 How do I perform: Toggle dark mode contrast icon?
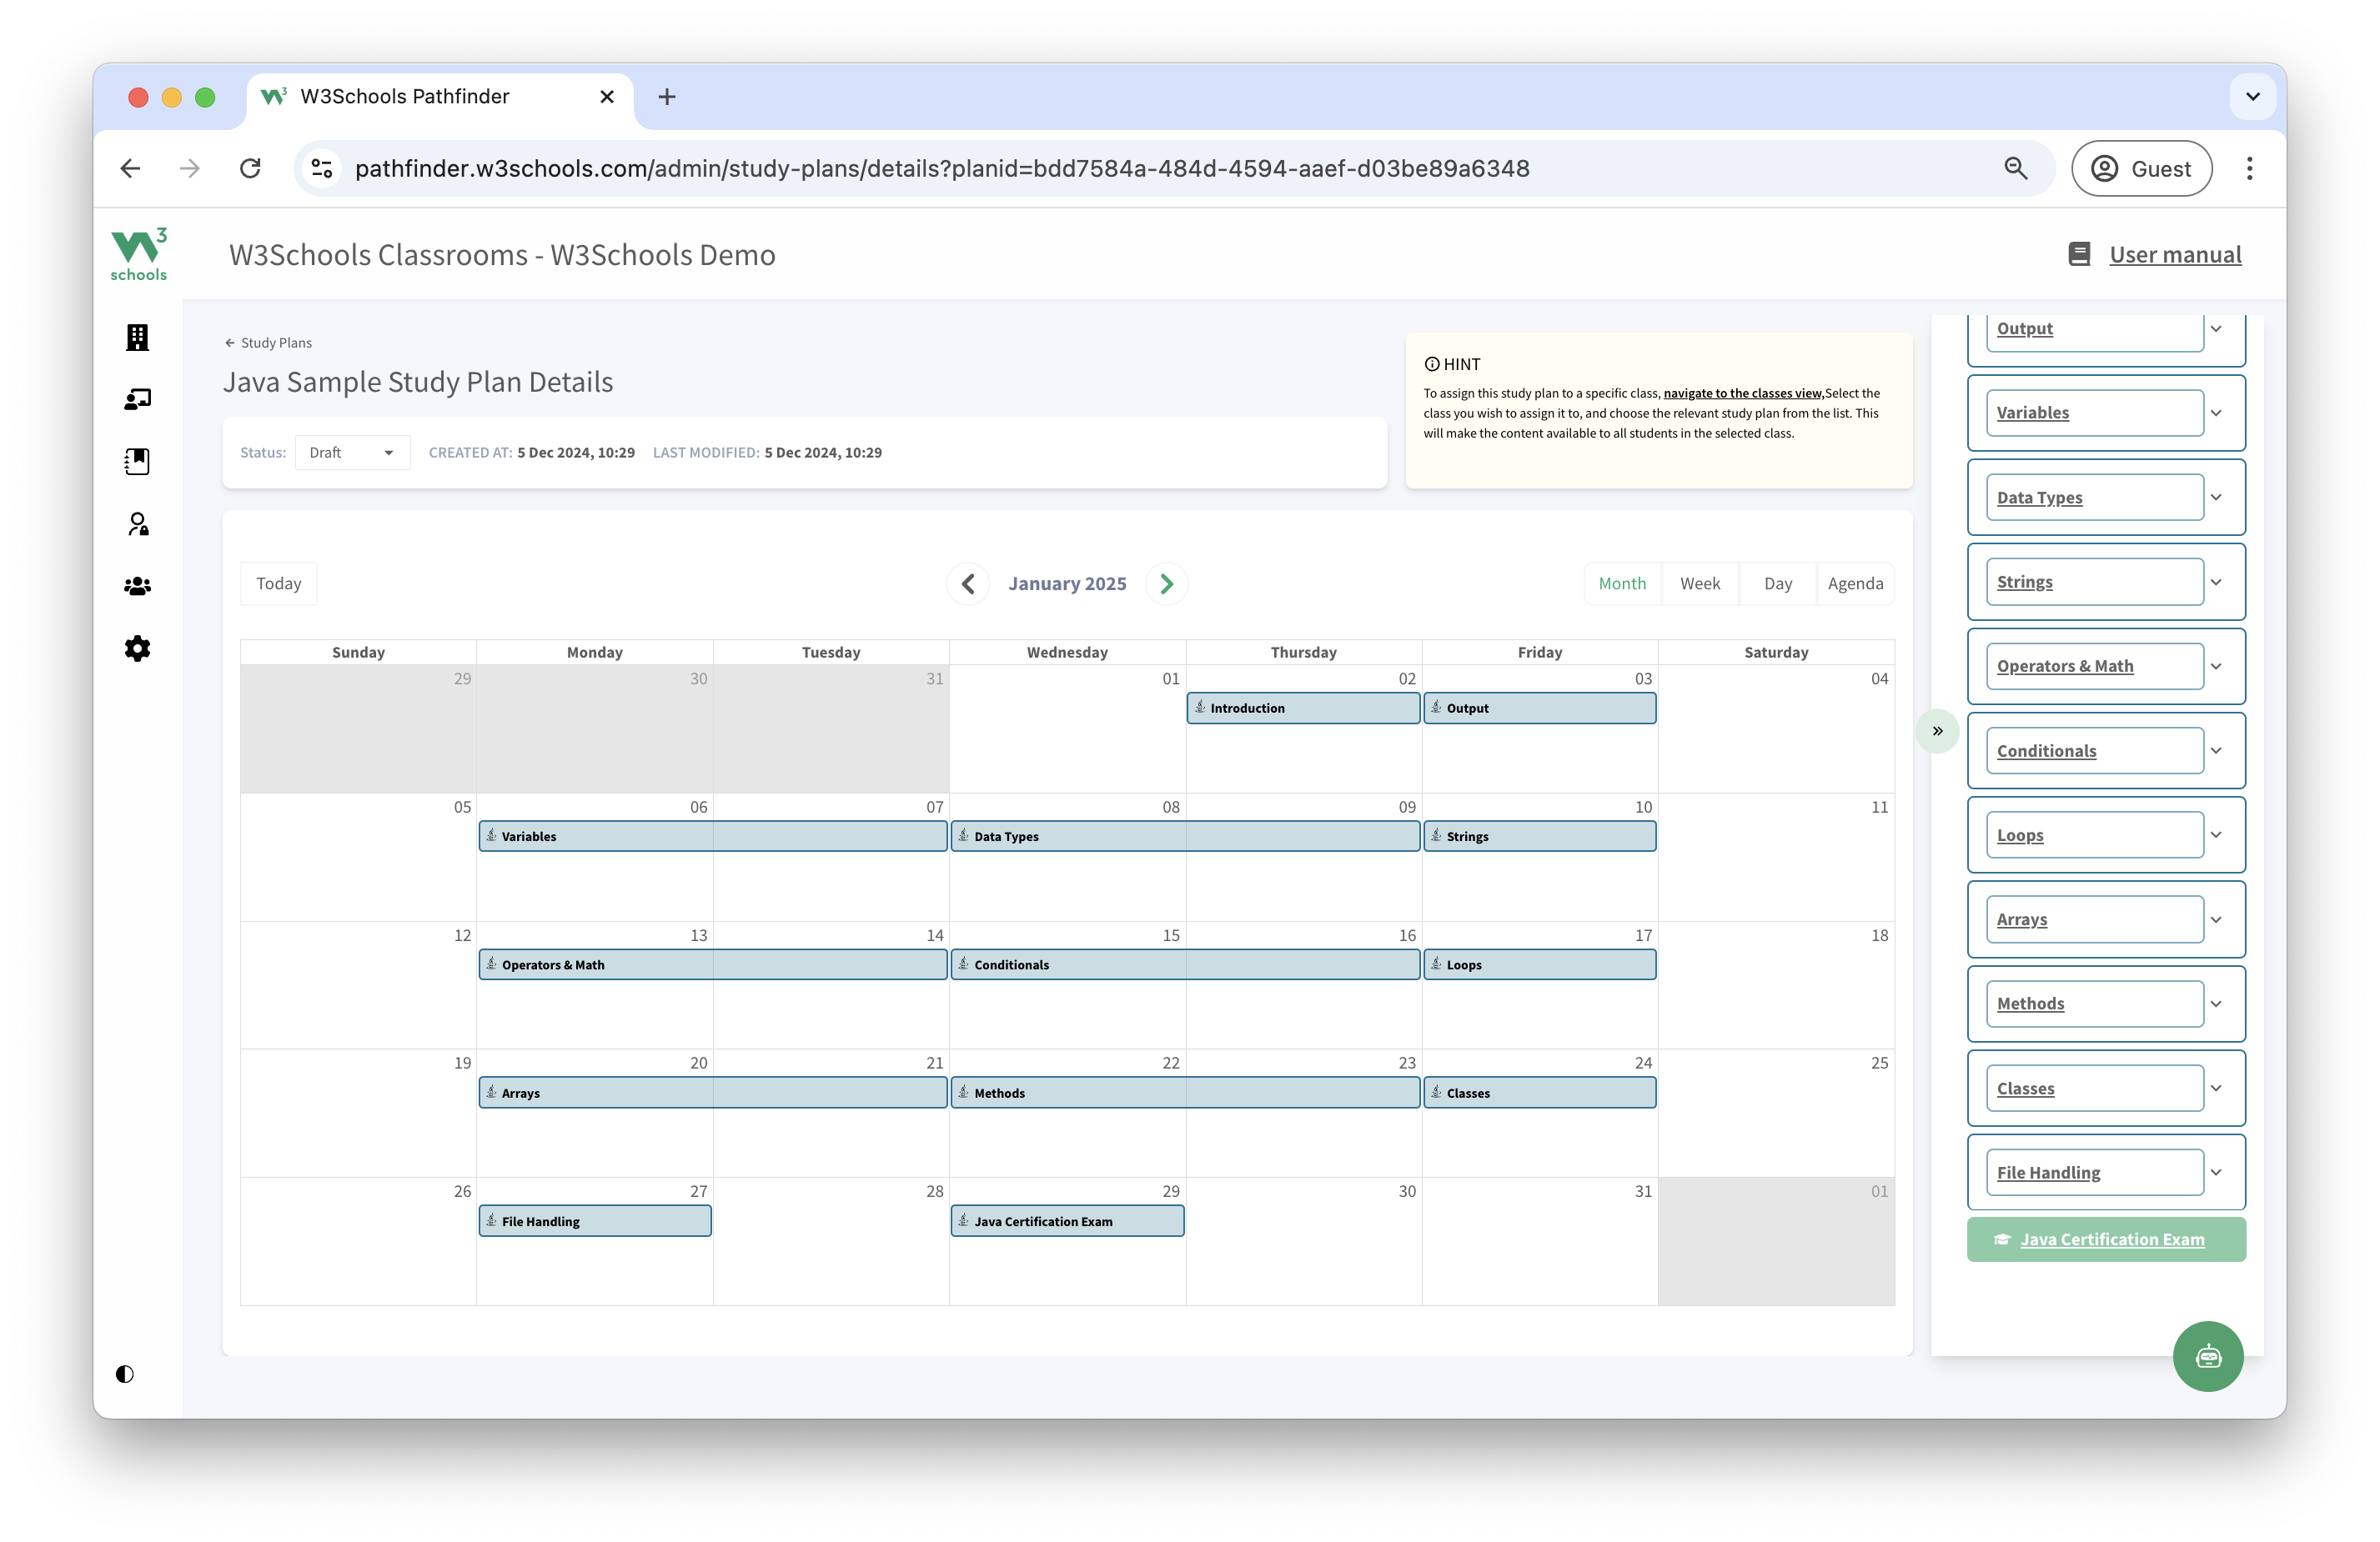tap(124, 1374)
